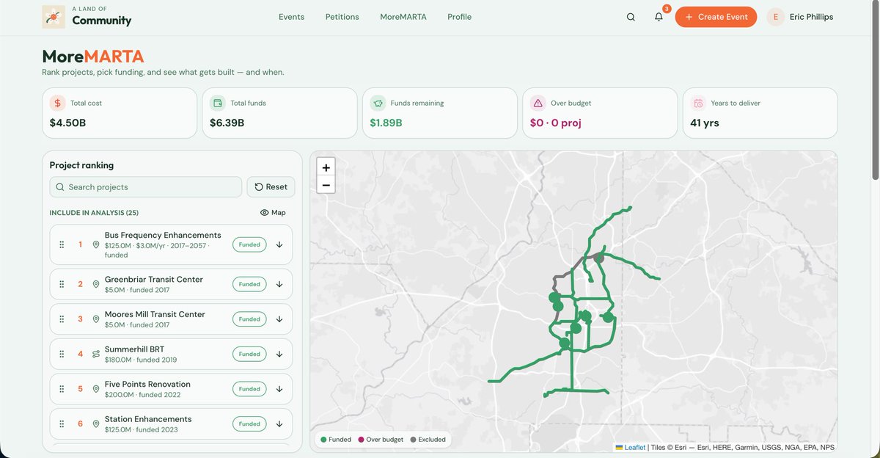Move Summerhill BRT down with arrow
The image size is (880, 458).
(x=279, y=354)
